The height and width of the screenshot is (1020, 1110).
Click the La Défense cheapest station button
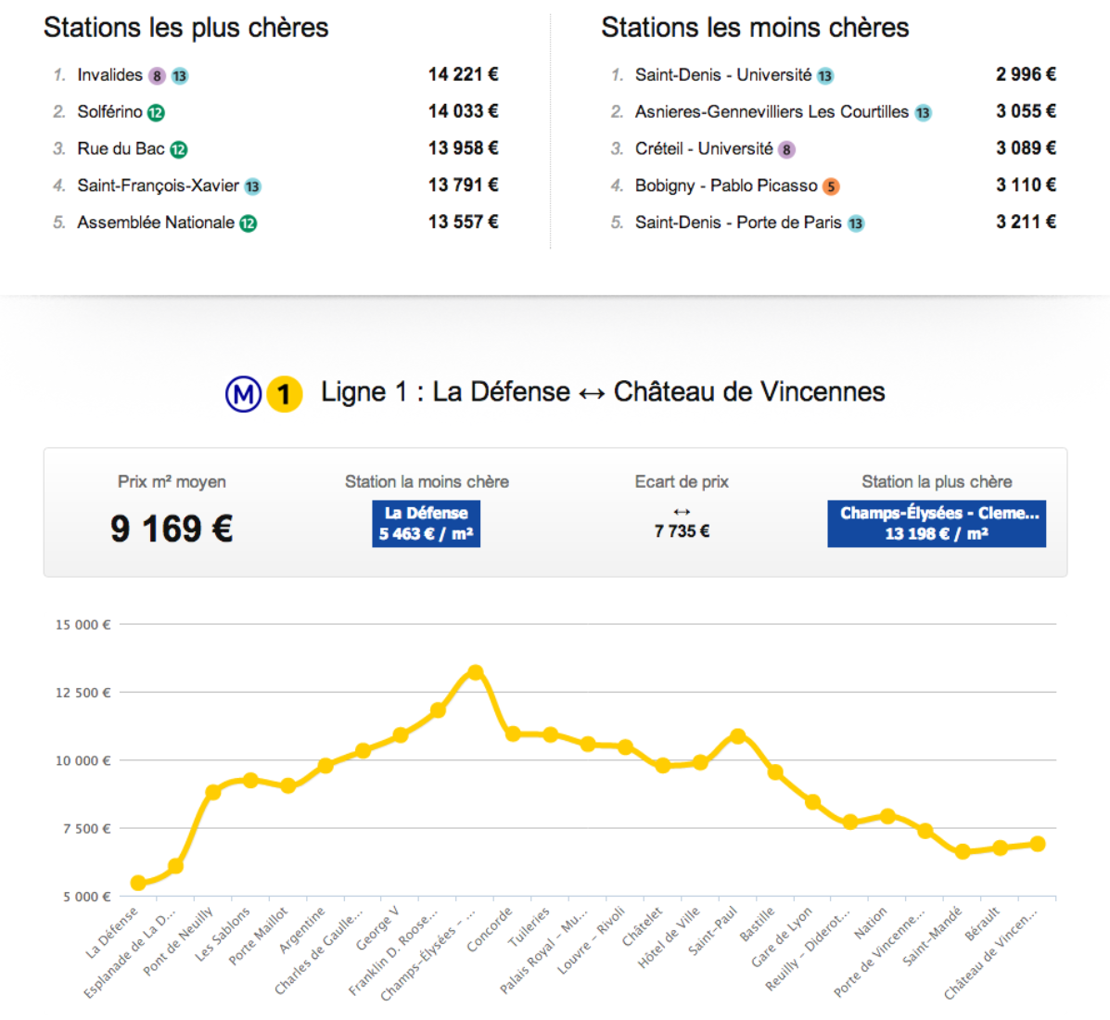[426, 524]
